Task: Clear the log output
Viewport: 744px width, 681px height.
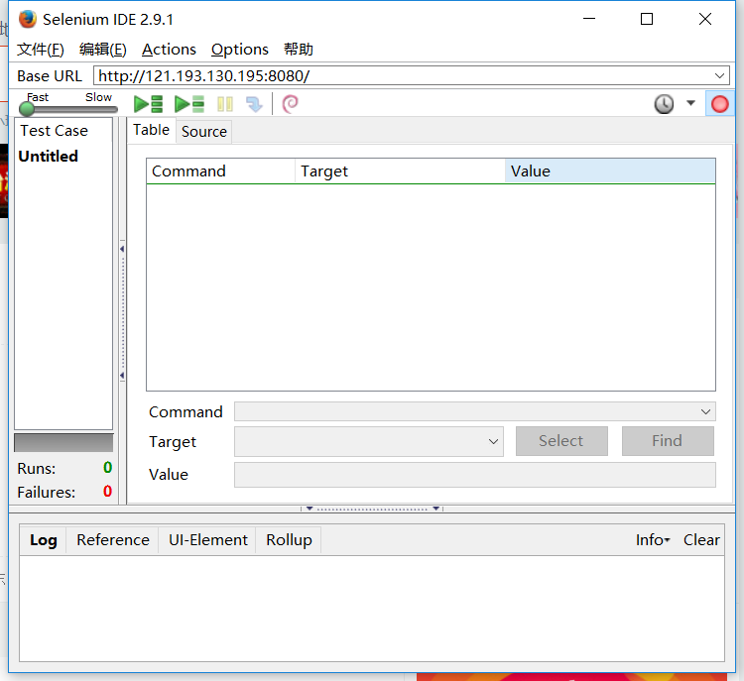Action: [x=701, y=540]
